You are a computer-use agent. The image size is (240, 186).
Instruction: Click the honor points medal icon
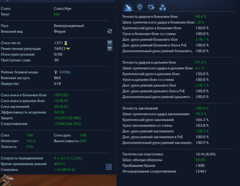click(x=65, y=43)
